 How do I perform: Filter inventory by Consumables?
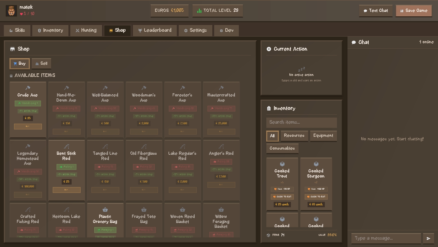coord(282,148)
